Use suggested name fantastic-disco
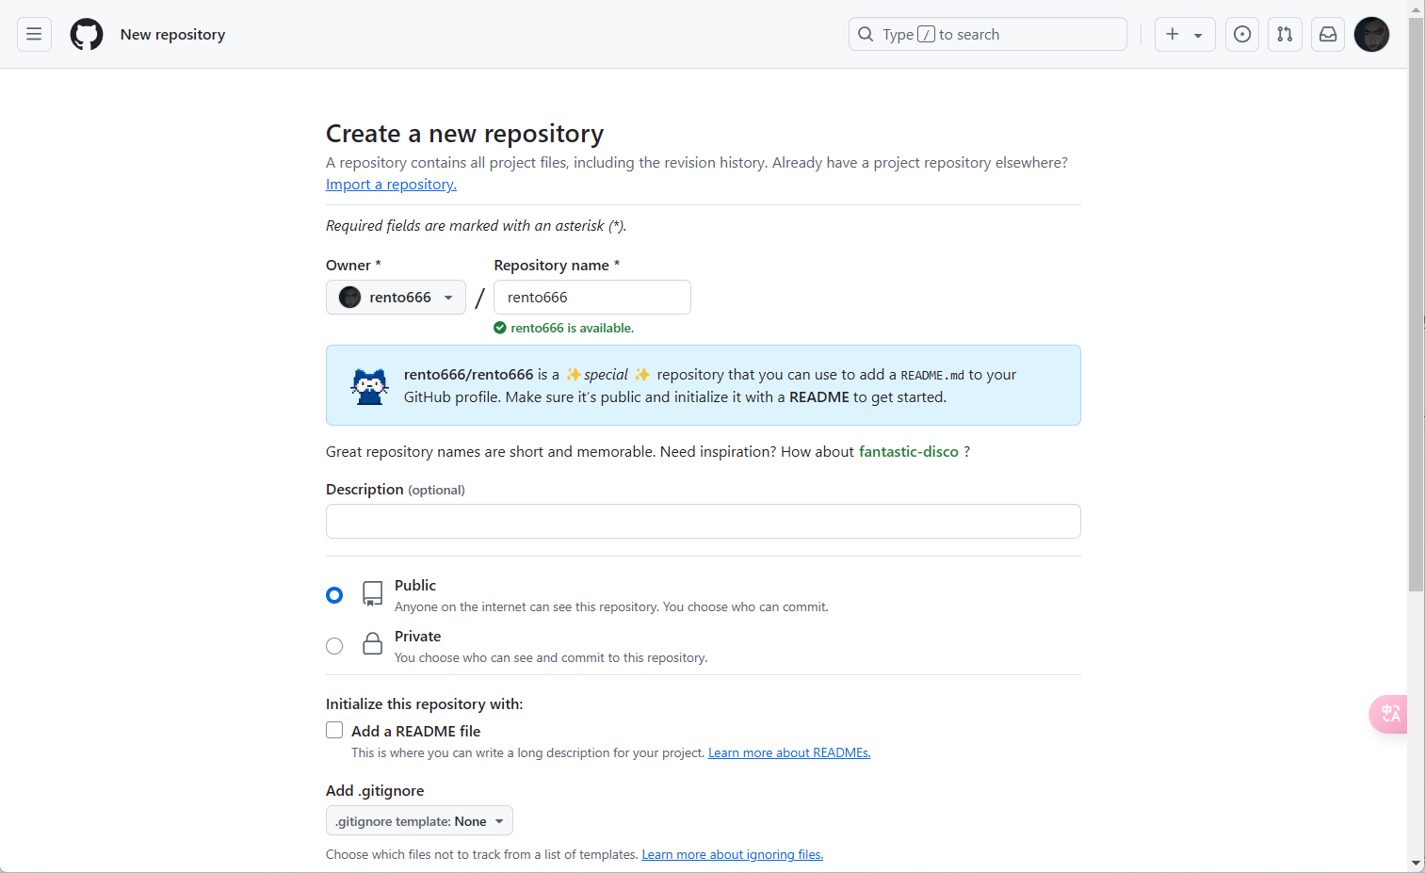 909,452
